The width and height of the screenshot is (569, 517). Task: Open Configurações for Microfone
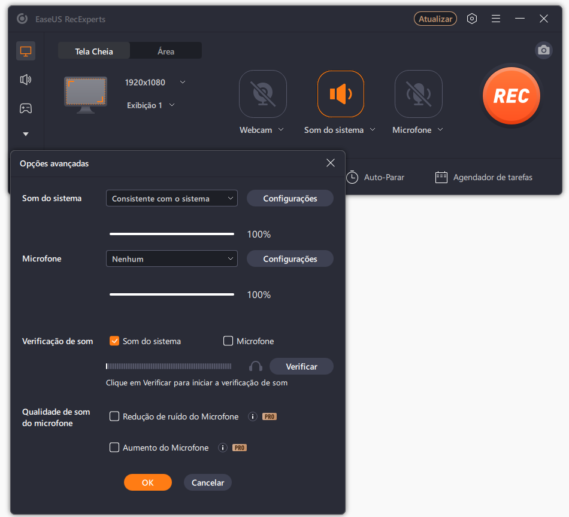(x=290, y=259)
